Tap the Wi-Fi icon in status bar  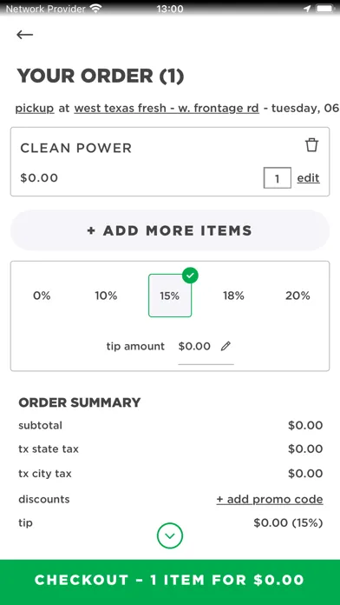(95, 9)
